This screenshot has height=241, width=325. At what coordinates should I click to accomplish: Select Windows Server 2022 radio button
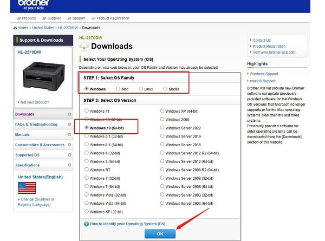[162, 127]
